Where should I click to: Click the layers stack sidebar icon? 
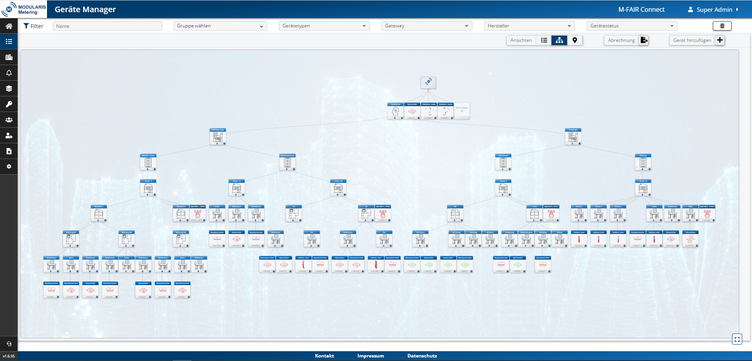9,88
